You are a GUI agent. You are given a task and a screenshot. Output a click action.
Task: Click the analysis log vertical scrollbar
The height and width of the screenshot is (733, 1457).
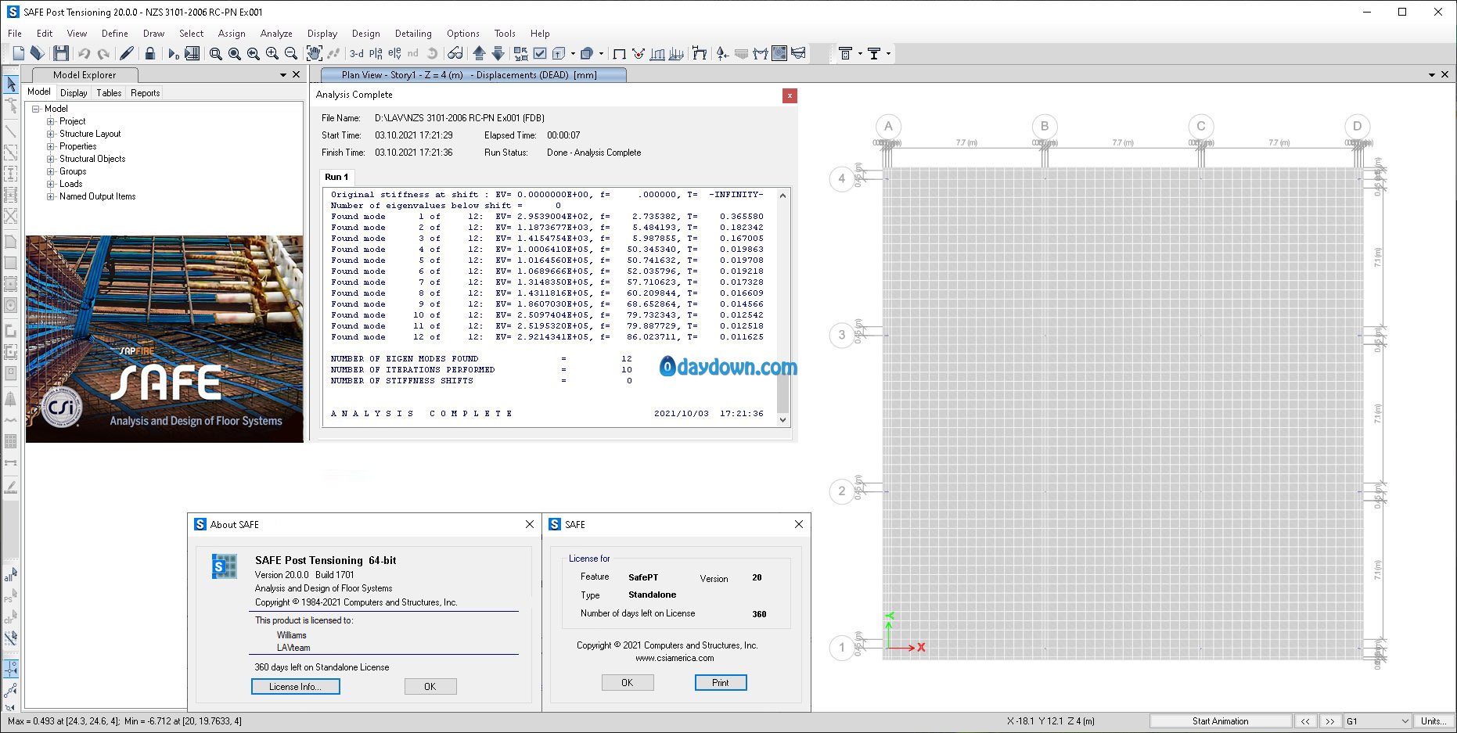point(782,307)
